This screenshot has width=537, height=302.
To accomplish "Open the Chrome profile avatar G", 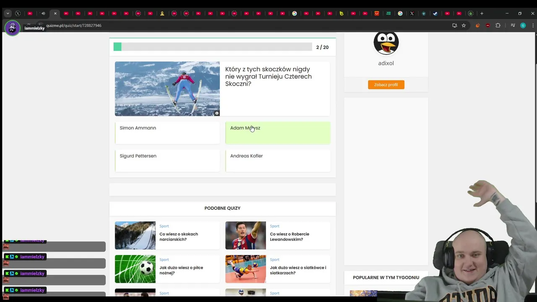I will tap(523, 26).
